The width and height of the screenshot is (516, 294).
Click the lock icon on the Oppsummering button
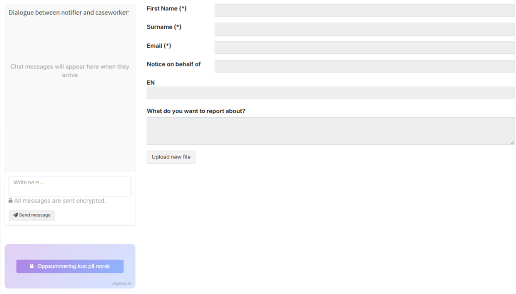tap(31, 266)
